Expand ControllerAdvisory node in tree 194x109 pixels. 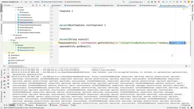[16, 18]
